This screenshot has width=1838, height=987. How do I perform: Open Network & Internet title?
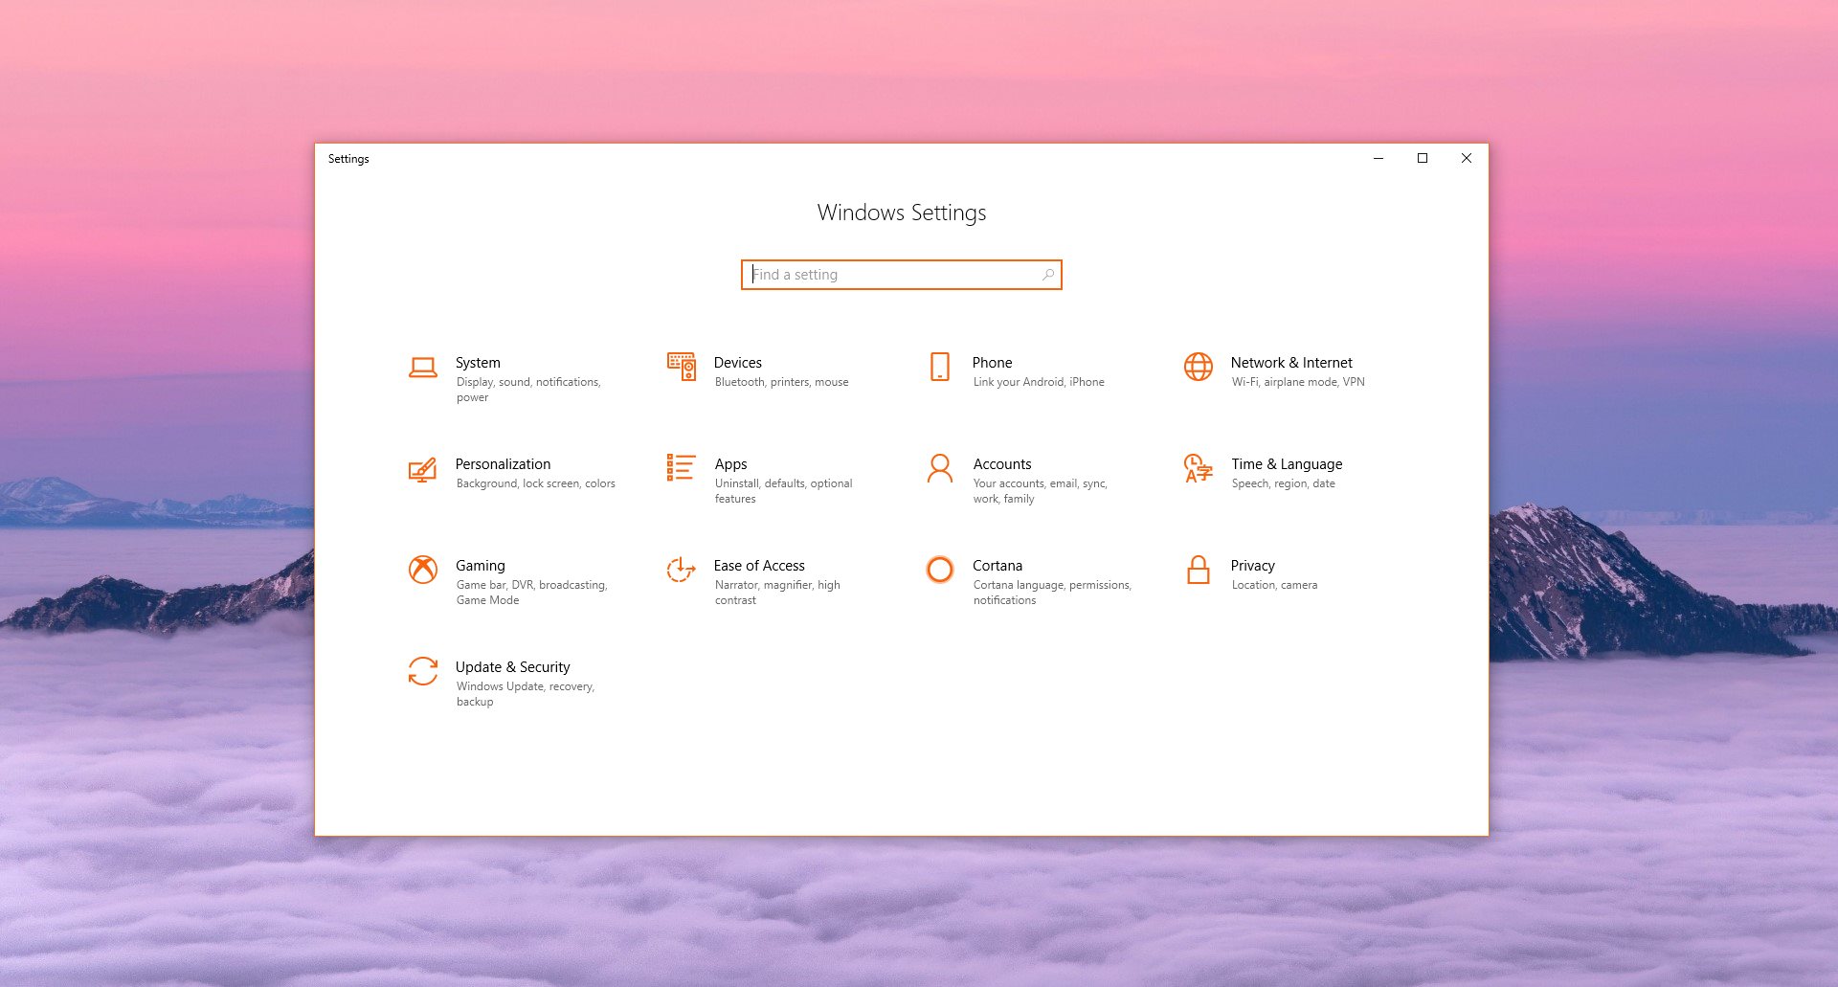[x=1291, y=363]
